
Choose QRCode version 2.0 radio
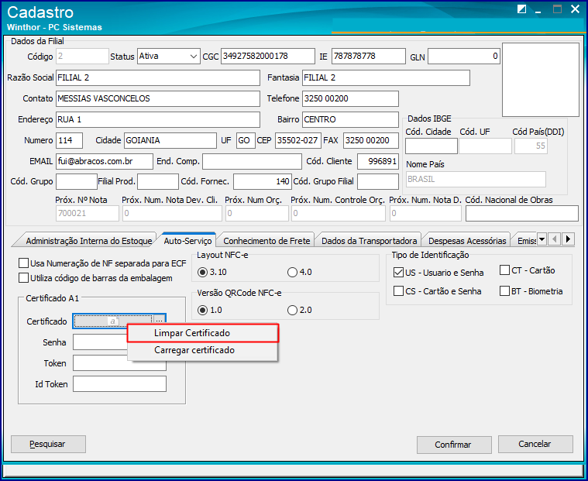(292, 310)
